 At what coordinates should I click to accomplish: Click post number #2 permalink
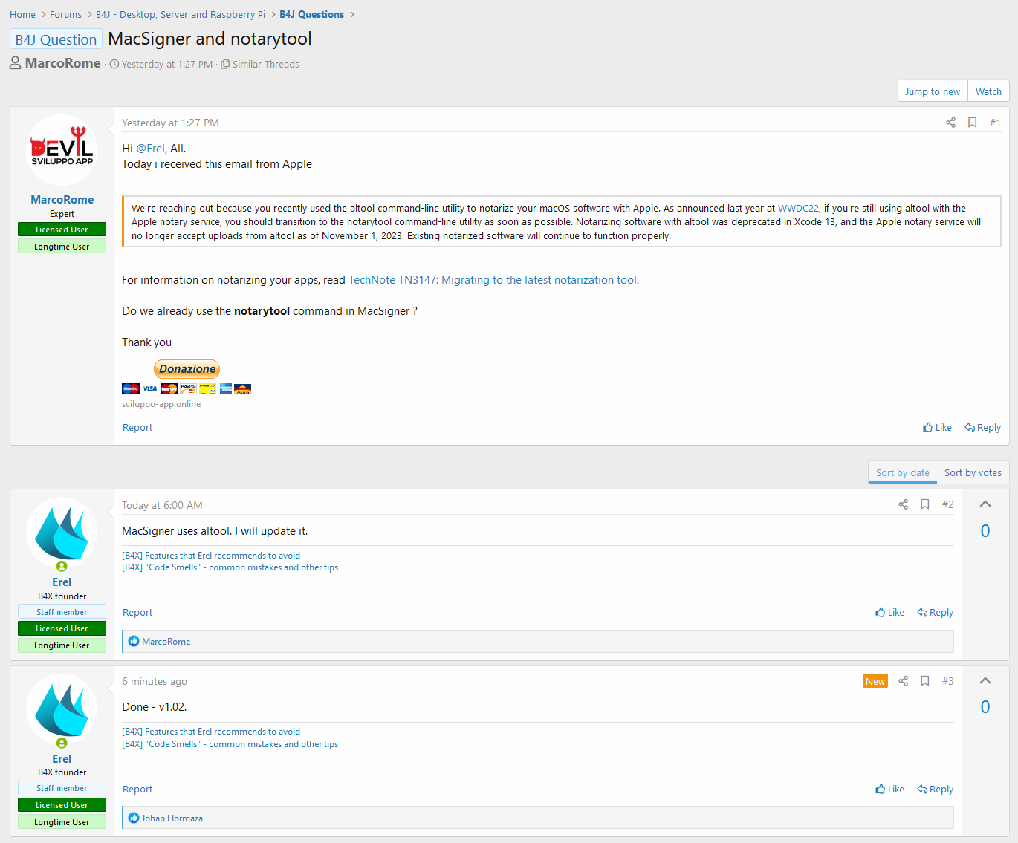947,504
